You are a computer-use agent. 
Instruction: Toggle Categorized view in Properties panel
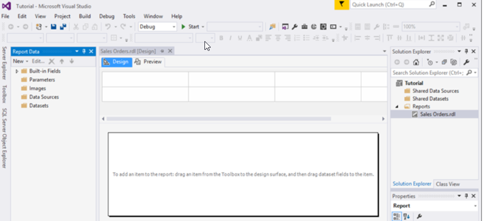397,216
